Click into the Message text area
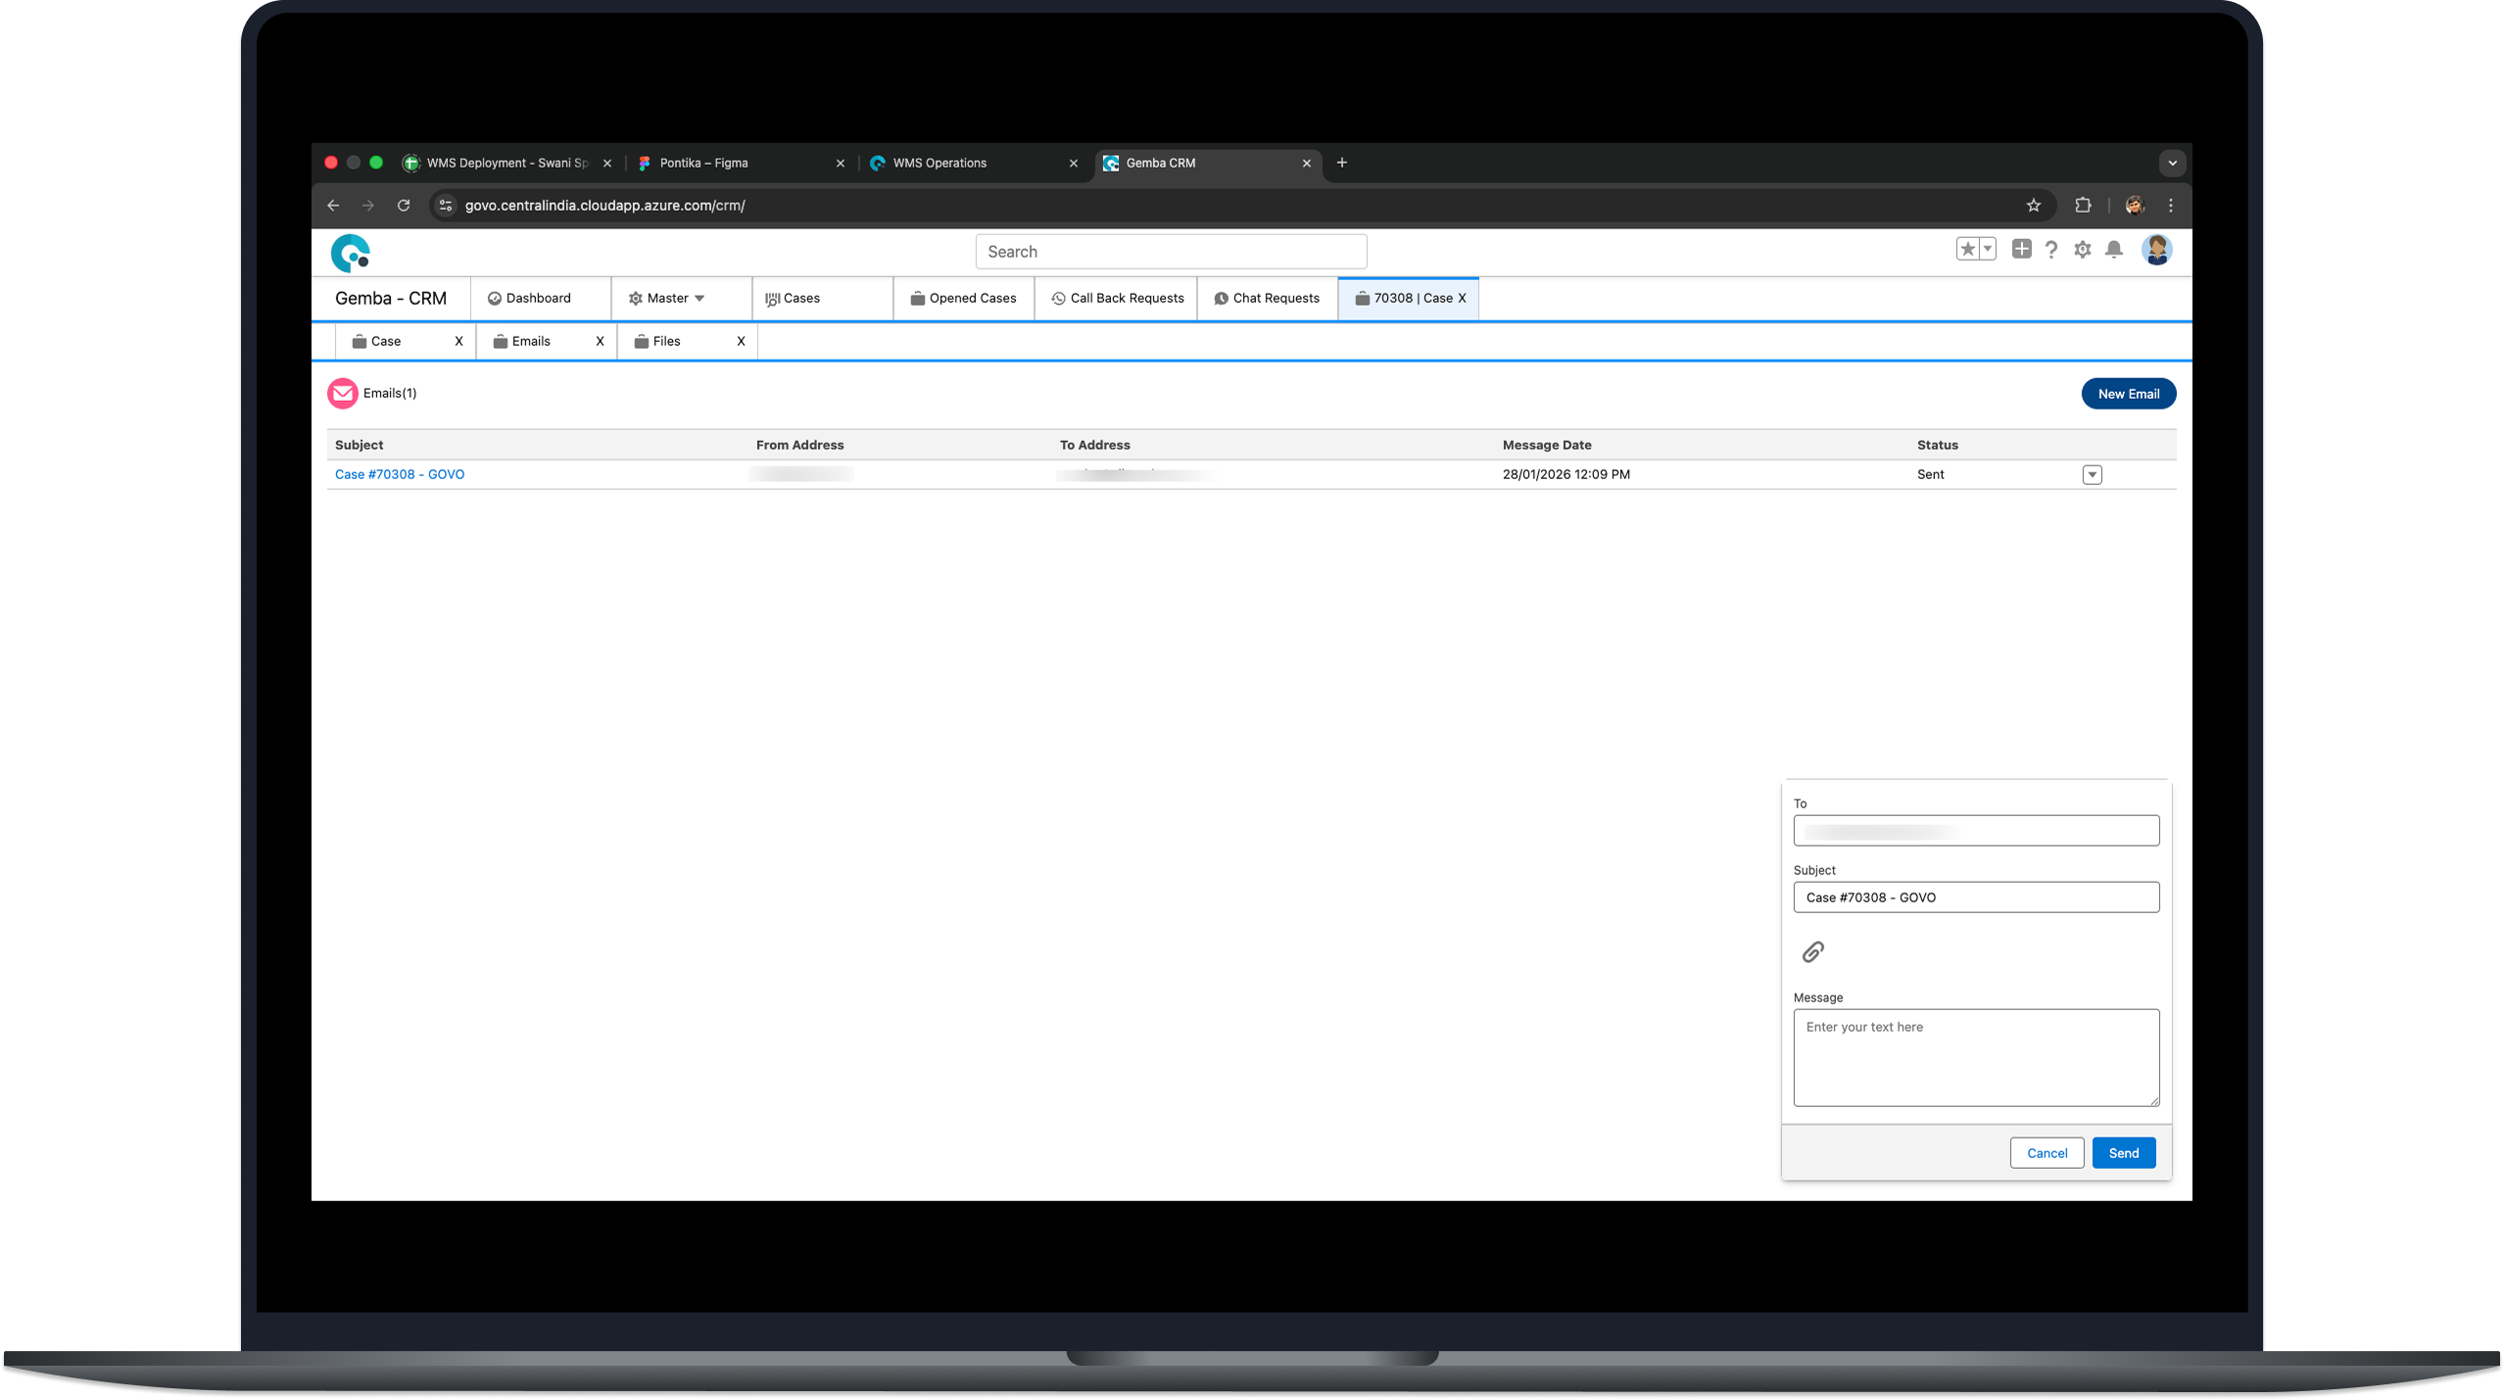2504x1400 pixels. point(1975,1057)
